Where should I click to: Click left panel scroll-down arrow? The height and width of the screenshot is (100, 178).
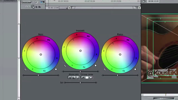pyautogui.click(x=19, y=99)
